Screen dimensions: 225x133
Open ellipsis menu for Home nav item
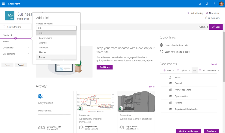point(28,41)
